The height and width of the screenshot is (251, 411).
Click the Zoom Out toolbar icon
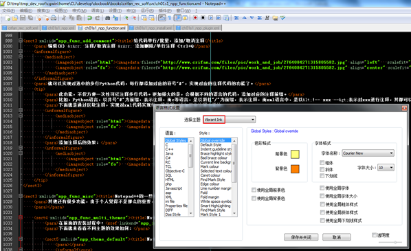click(x=134, y=18)
